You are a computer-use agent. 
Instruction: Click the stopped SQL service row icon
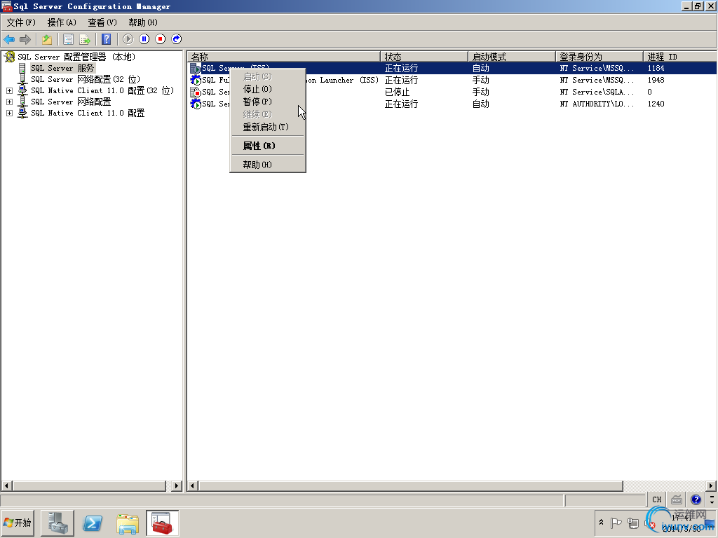point(196,92)
